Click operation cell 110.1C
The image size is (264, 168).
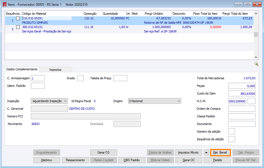[x=89, y=18]
